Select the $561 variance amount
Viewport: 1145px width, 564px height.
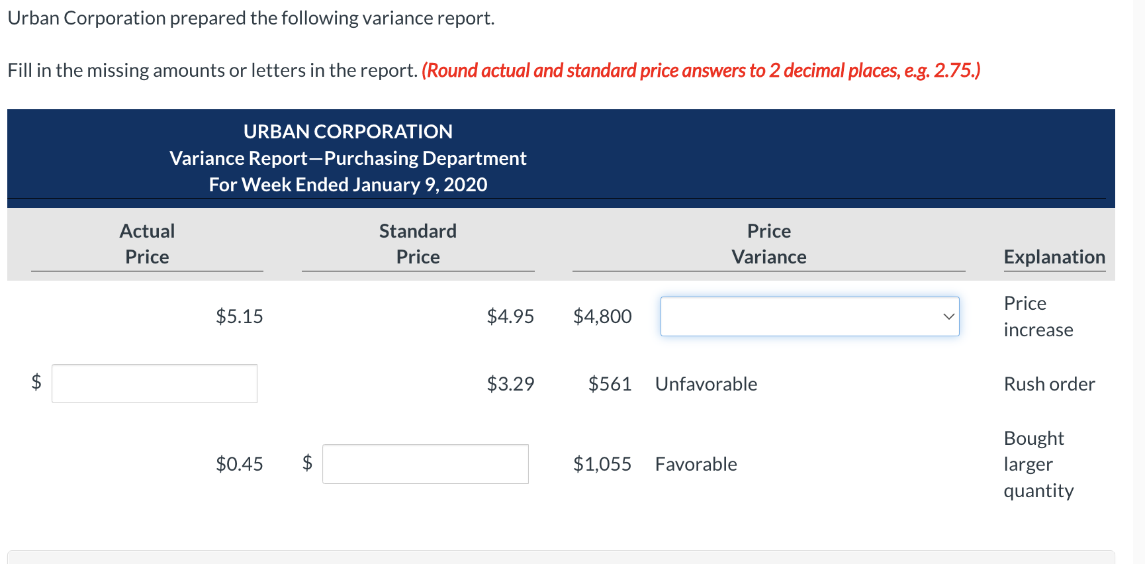click(610, 384)
